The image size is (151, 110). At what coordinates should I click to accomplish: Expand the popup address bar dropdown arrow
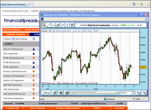pyautogui.click(x=146, y=19)
